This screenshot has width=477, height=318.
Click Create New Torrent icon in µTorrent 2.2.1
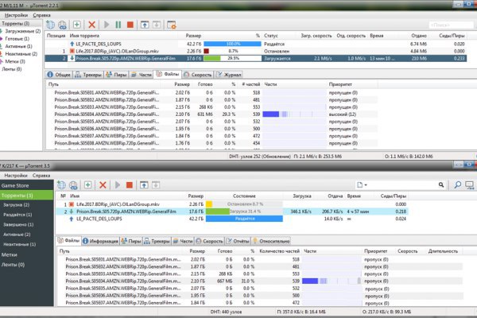point(76,25)
